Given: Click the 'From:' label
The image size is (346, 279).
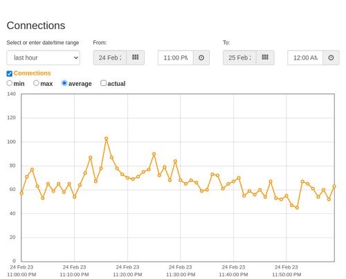Looking at the screenshot, I should [100, 43].
